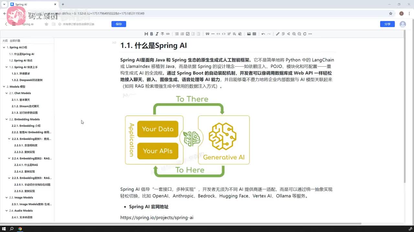
Task: Click the back arrow beside the document title
Action: (6, 24)
